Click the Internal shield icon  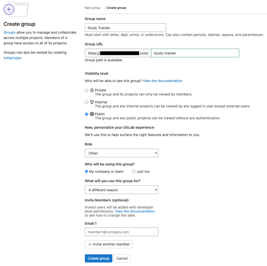92,102
